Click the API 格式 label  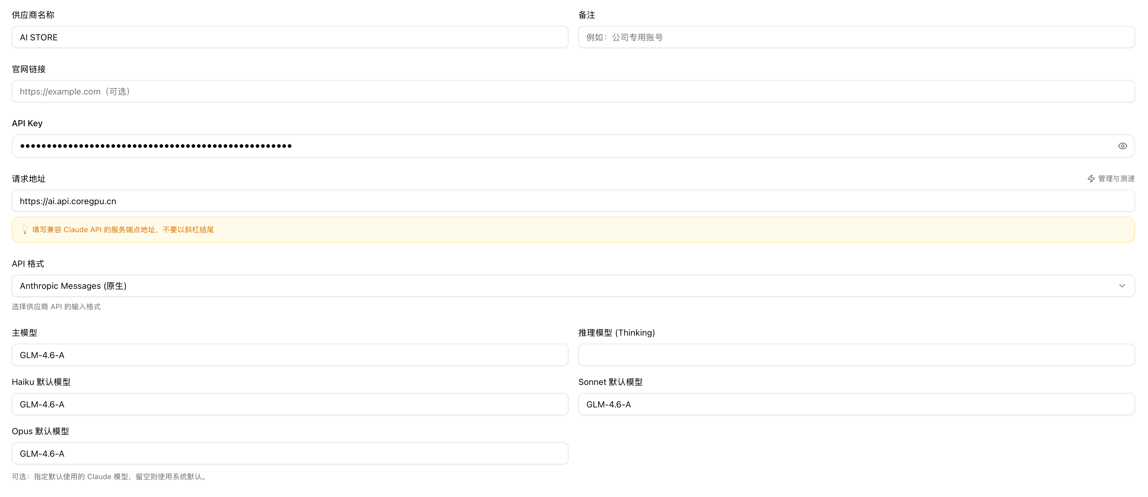28,264
